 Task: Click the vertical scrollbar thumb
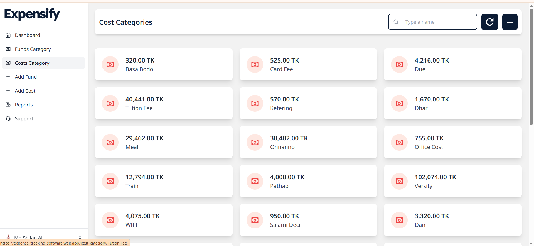tap(531, 67)
